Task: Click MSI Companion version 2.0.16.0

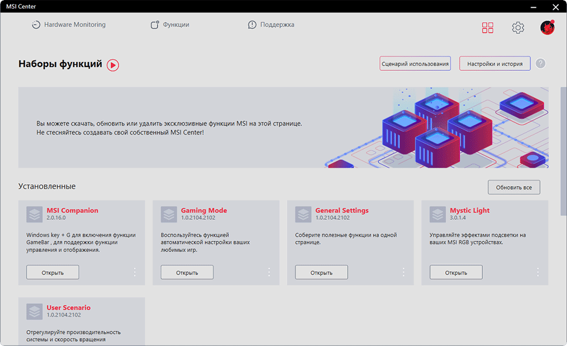Action: pos(56,218)
